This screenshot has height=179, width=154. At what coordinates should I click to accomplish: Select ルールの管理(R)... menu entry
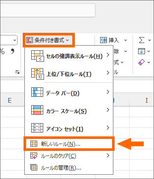(69, 168)
